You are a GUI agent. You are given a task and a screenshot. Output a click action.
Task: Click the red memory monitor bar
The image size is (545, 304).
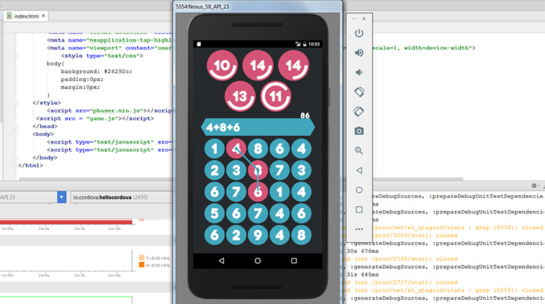tap(66, 222)
